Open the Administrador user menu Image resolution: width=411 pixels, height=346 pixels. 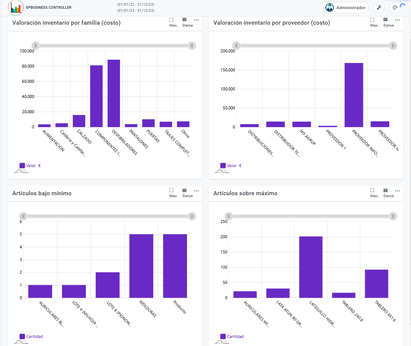coord(346,8)
